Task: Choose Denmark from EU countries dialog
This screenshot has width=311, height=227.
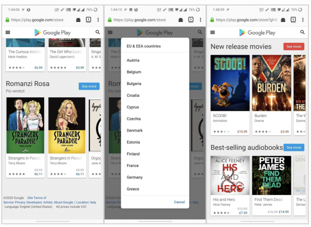Action: (x=155, y=131)
